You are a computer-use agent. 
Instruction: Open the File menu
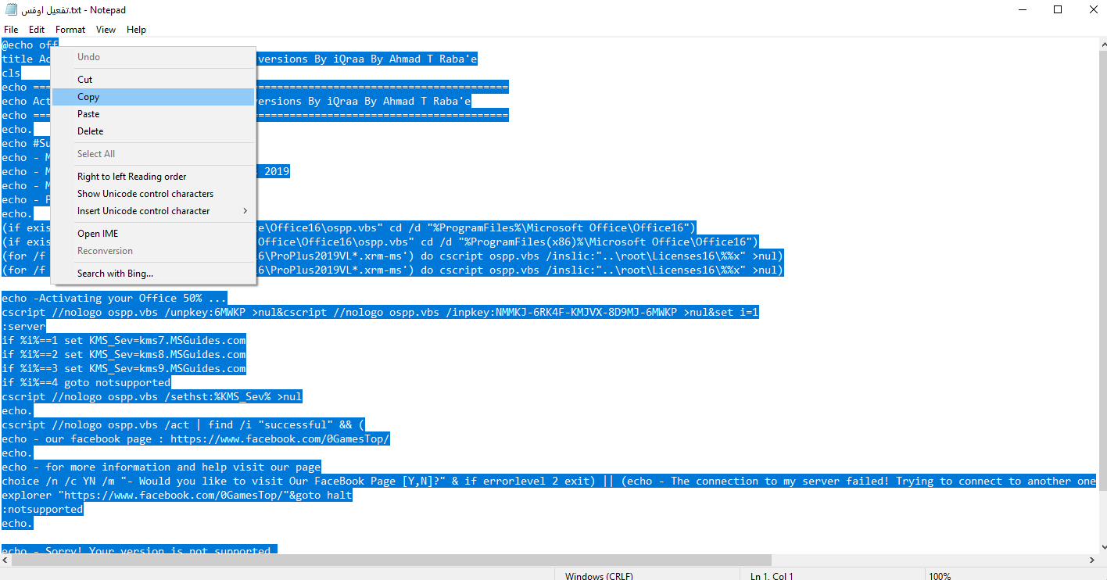pos(11,30)
